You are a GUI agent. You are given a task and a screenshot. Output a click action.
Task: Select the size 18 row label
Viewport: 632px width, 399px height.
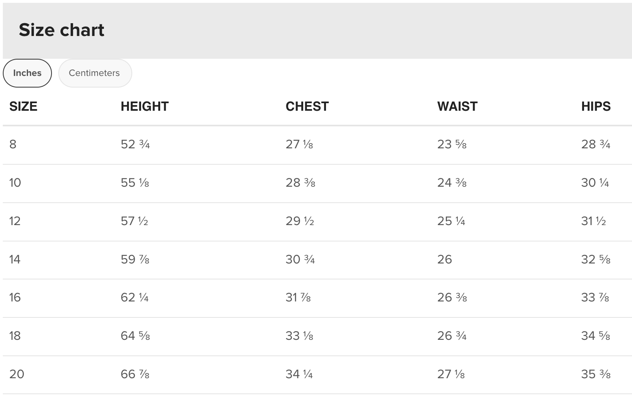[x=15, y=336]
